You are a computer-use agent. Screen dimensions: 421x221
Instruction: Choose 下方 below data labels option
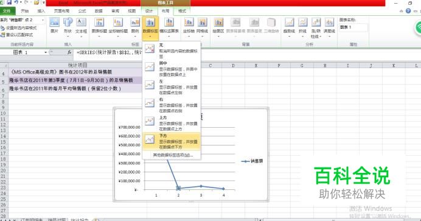point(172,141)
